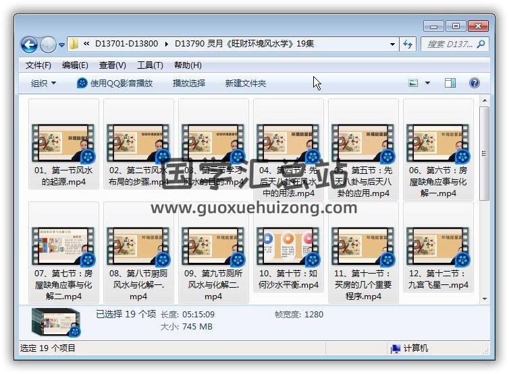Click 播放选择 in the toolbar

pyautogui.click(x=189, y=84)
